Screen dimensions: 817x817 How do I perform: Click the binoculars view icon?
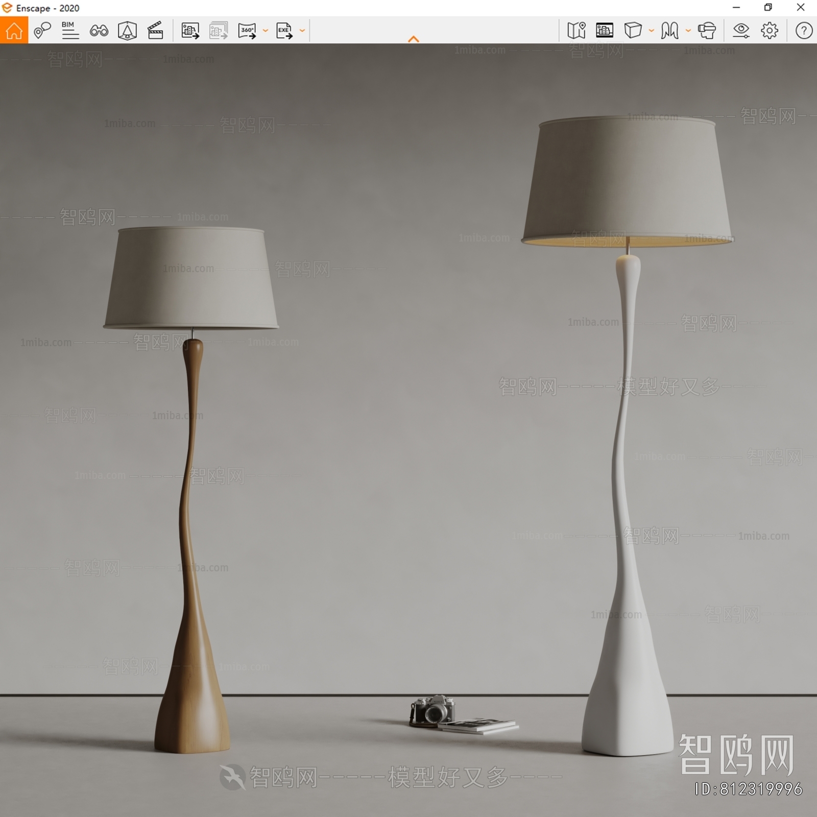click(x=99, y=31)
